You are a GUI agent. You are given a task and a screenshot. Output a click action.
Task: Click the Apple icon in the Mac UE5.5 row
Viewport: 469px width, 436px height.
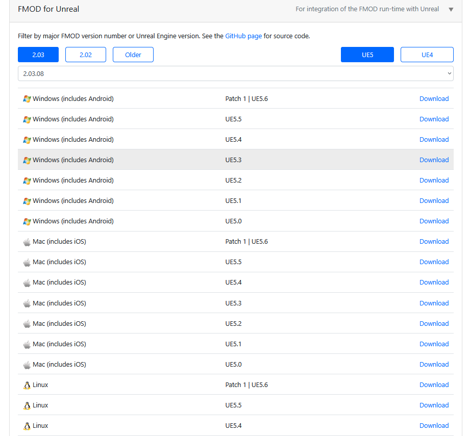27,262
